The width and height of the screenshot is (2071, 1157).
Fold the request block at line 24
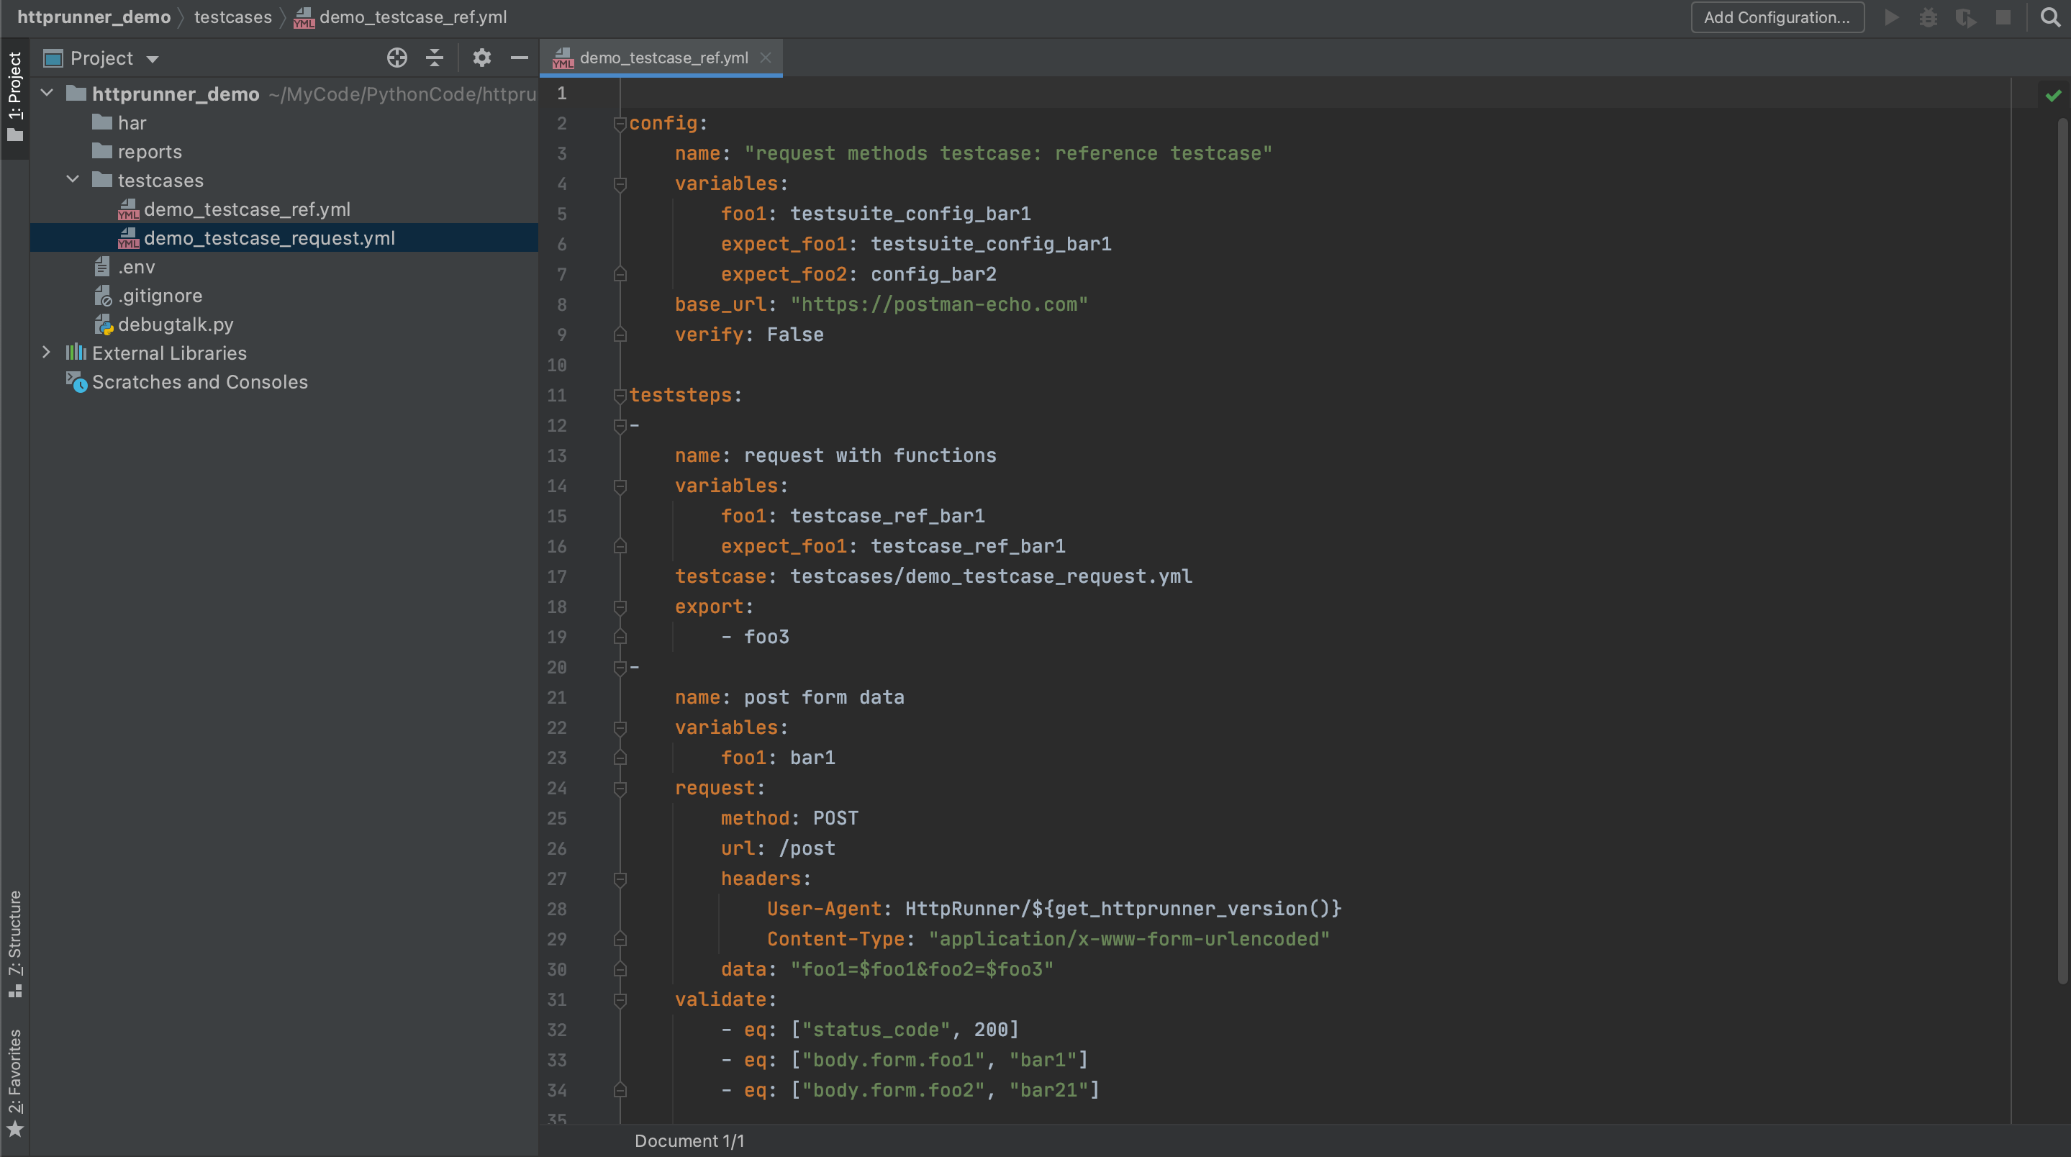click(620, 789)
